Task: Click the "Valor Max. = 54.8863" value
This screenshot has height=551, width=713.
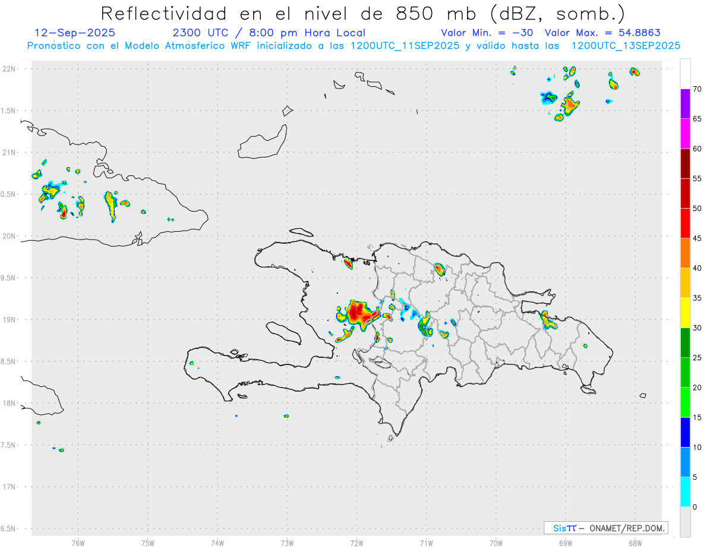Action: tap(602, 33)
